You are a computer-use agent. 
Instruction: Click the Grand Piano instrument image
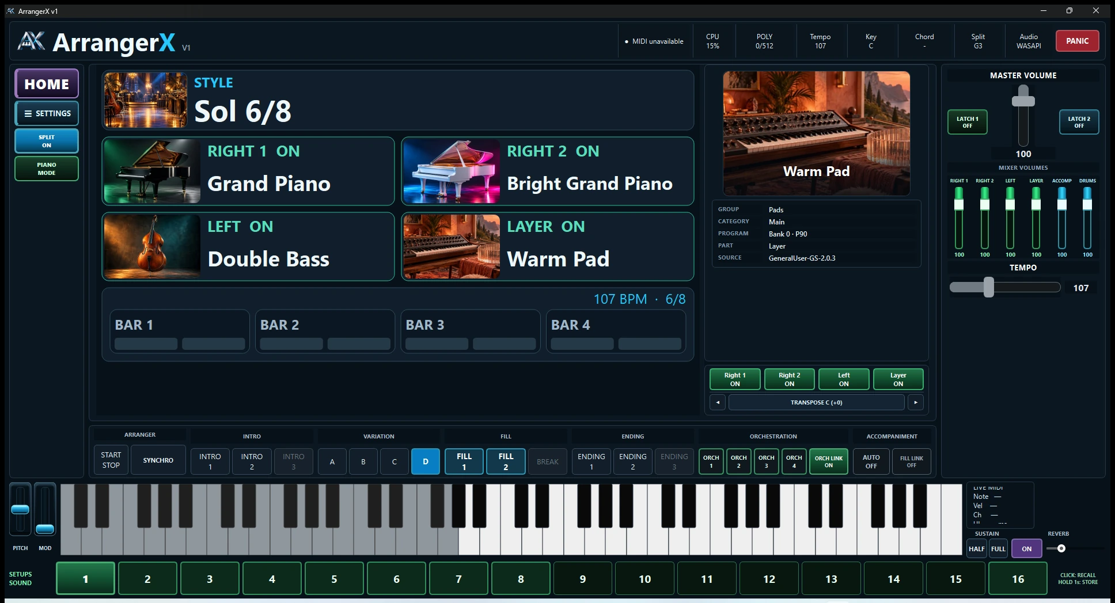click(x=152, y=171)
